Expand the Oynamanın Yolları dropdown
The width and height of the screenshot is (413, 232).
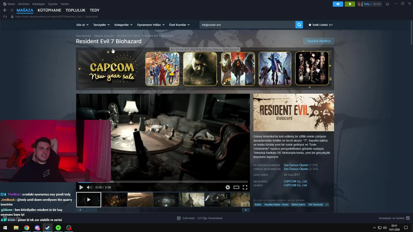coord(151,25)
